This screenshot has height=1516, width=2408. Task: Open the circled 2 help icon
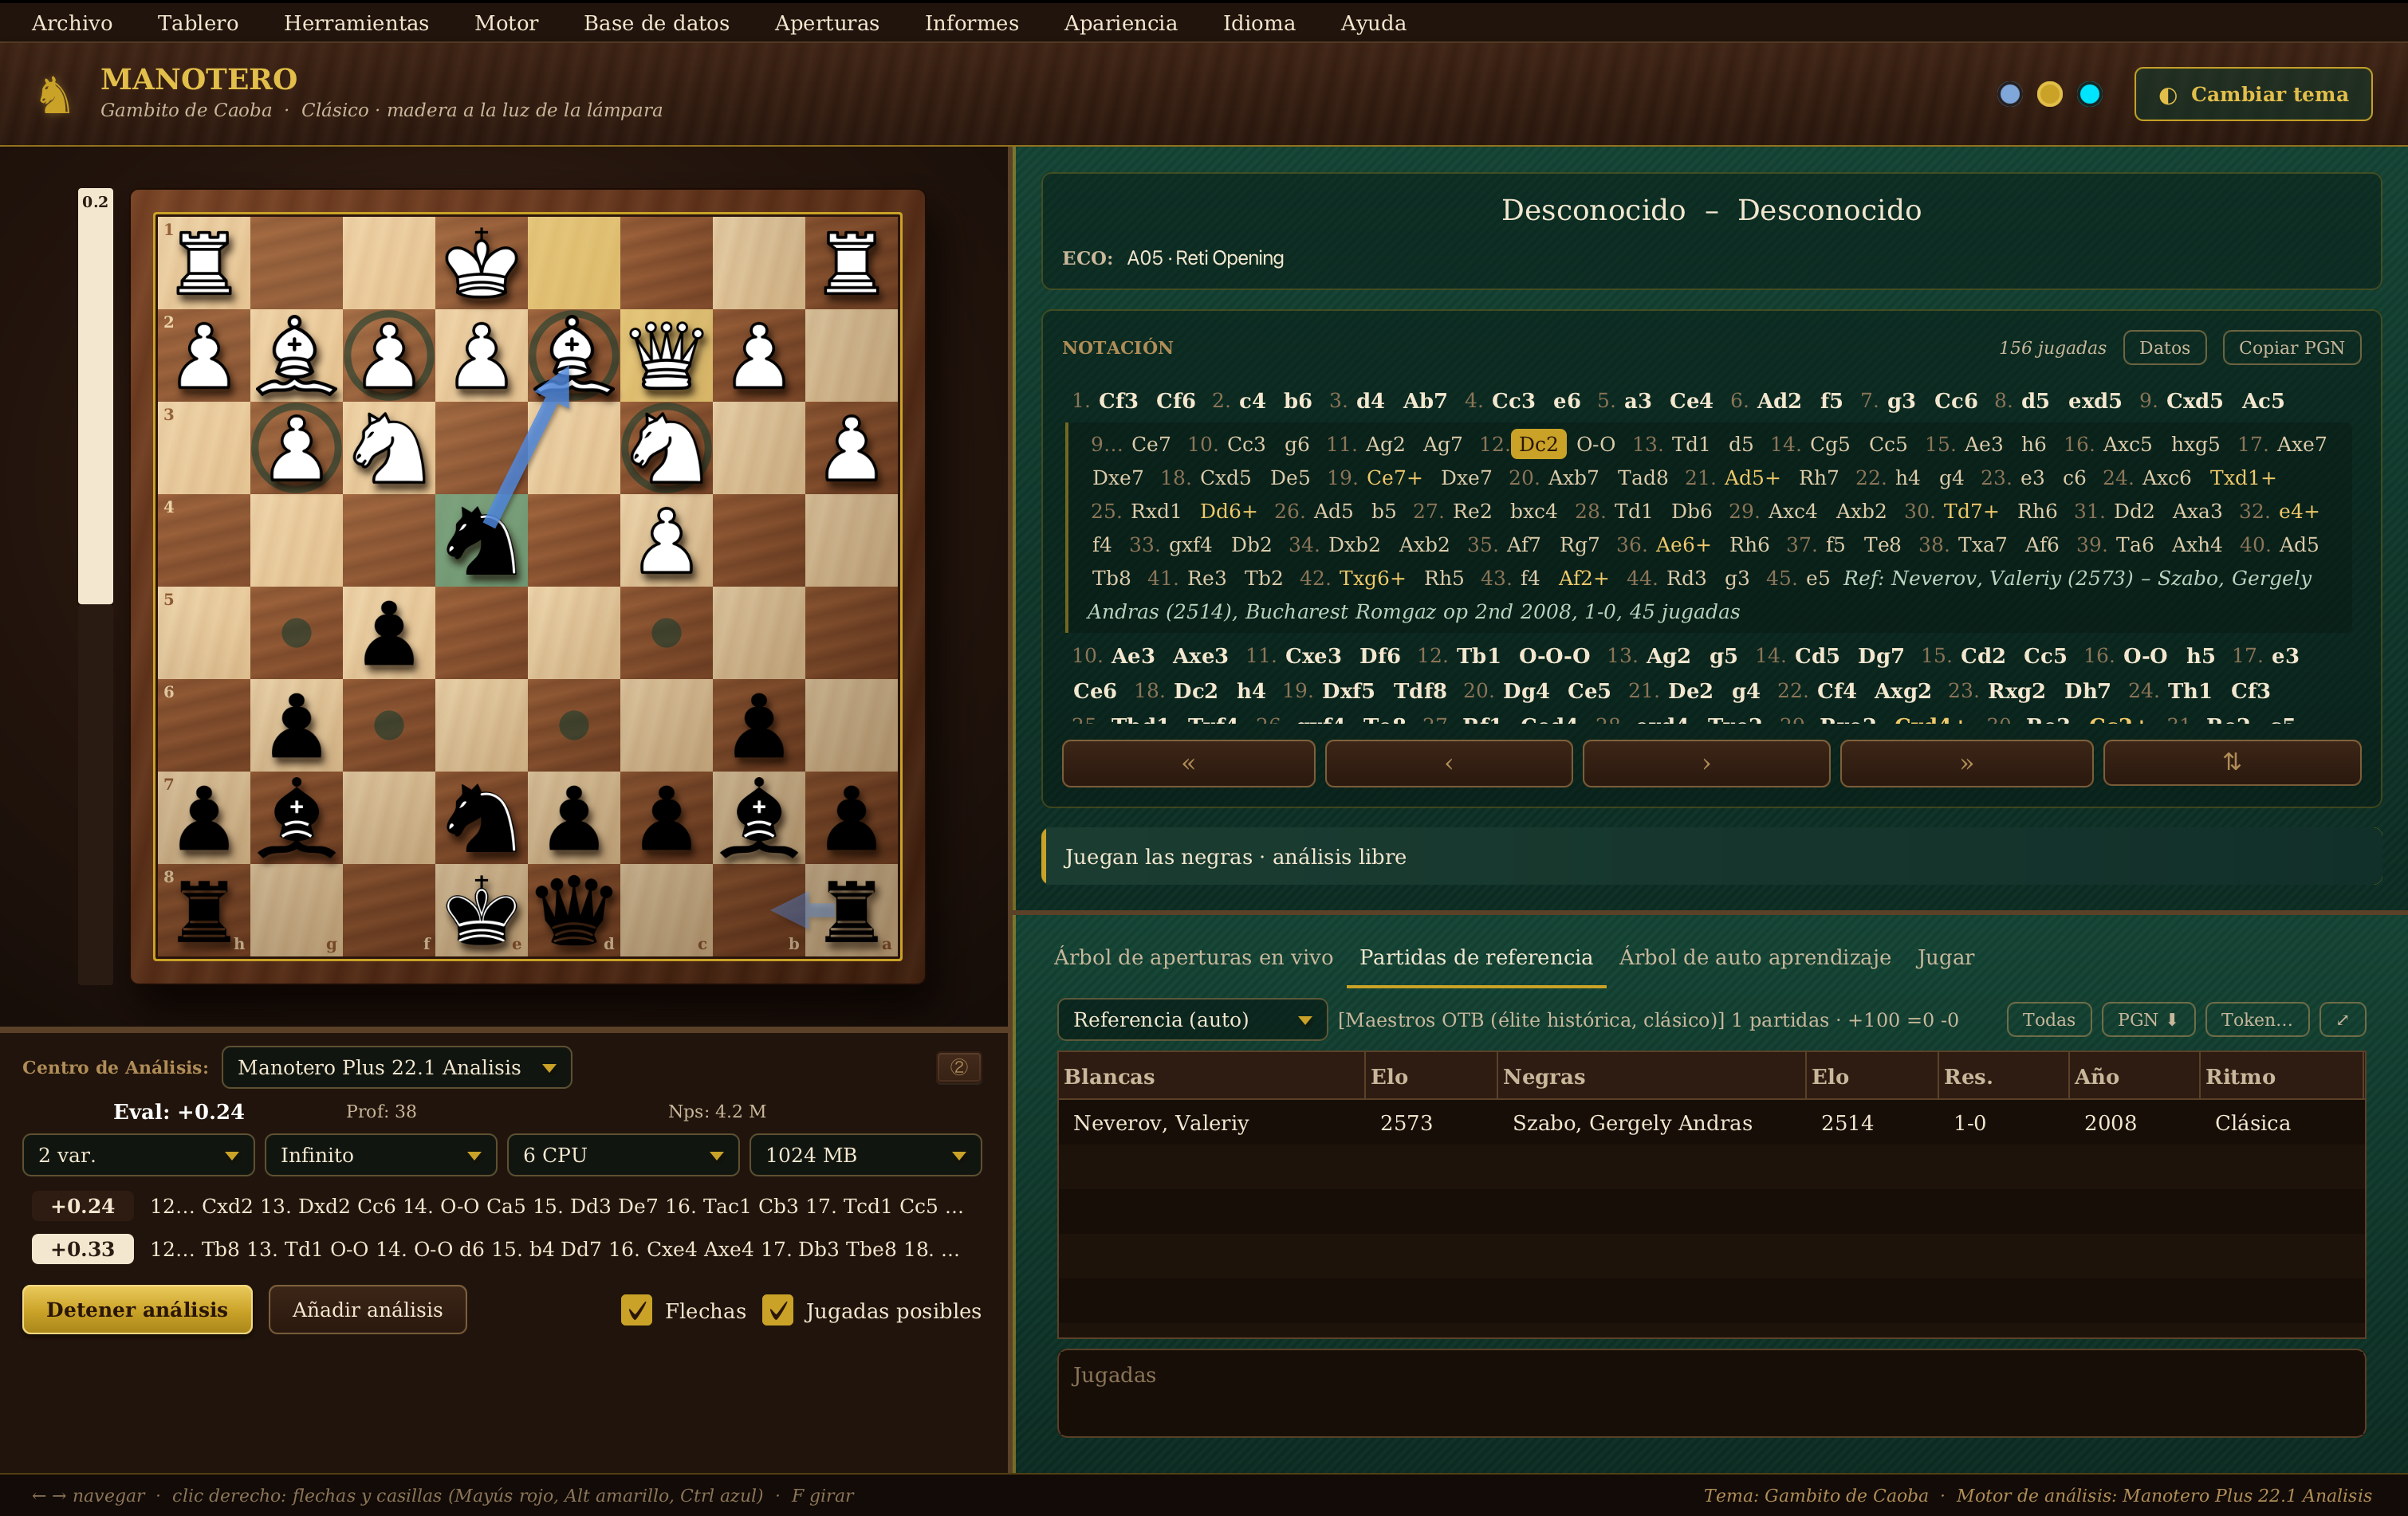point(958,1067)
